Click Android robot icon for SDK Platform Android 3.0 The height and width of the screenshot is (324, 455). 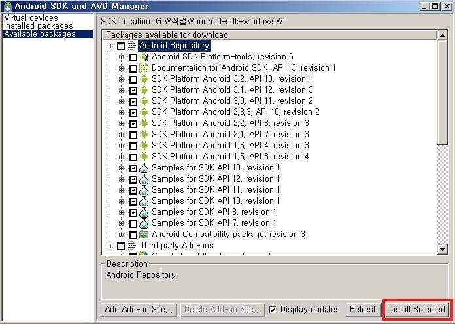[144, 101]
